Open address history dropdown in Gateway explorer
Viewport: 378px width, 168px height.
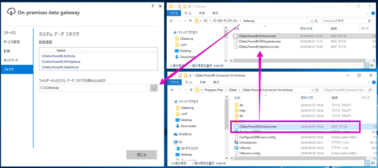click(311, 21)
